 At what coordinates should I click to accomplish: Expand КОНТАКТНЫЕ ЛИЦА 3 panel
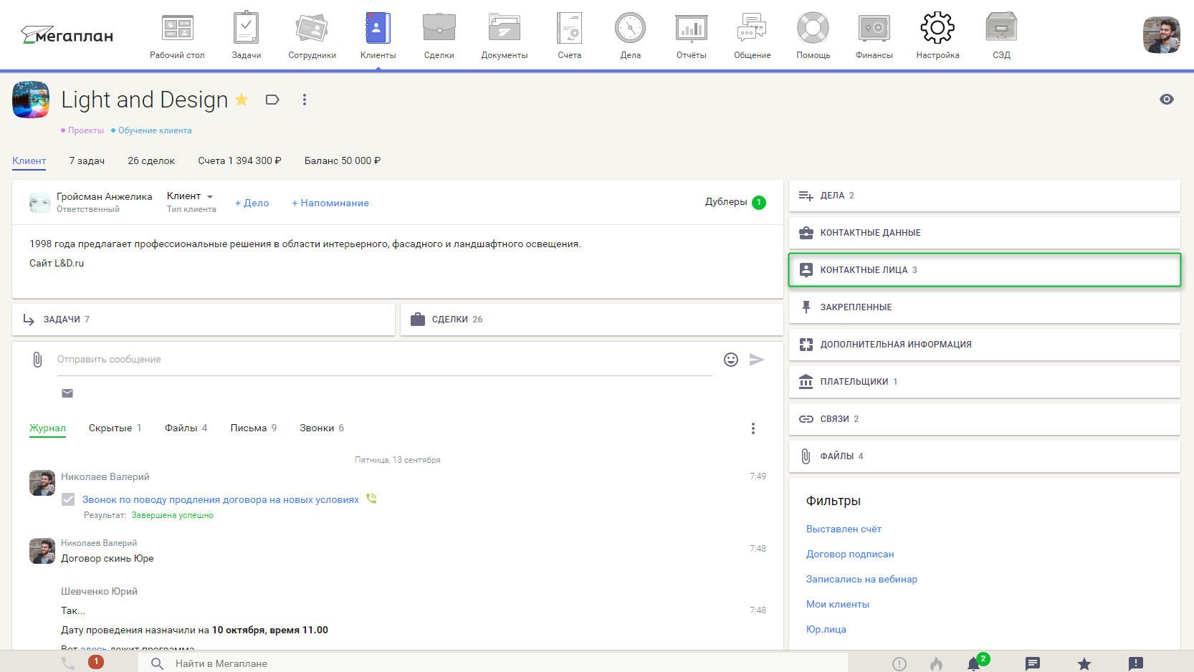[984, 270]
